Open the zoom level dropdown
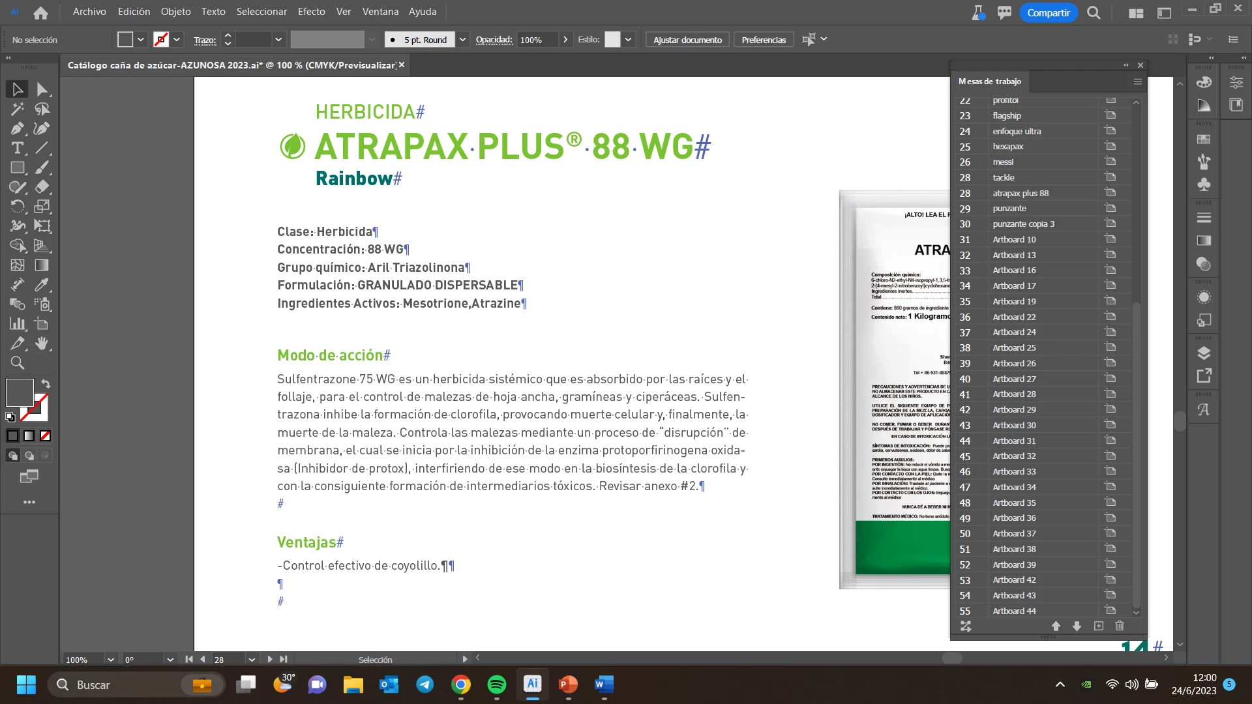 coord(111,660)
